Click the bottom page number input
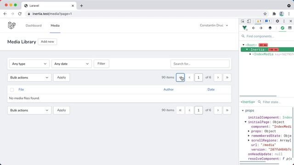The image size is (294, 165). (198, 110)
